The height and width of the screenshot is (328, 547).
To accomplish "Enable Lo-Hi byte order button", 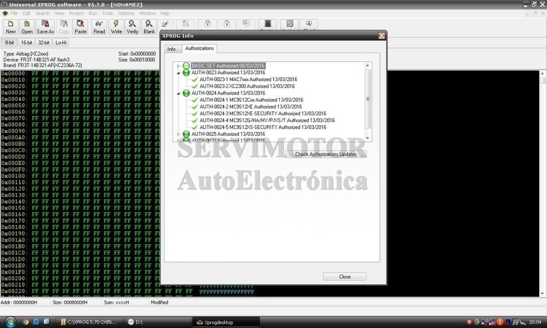I will (x=61, y=42).
